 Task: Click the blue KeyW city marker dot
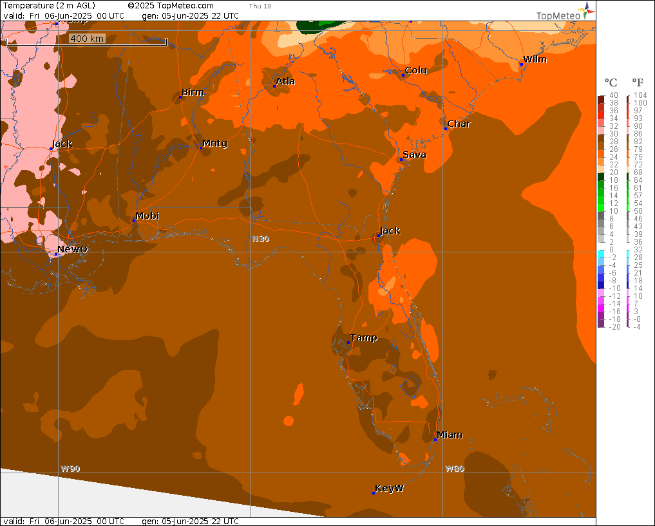click(x=374, y=493)
